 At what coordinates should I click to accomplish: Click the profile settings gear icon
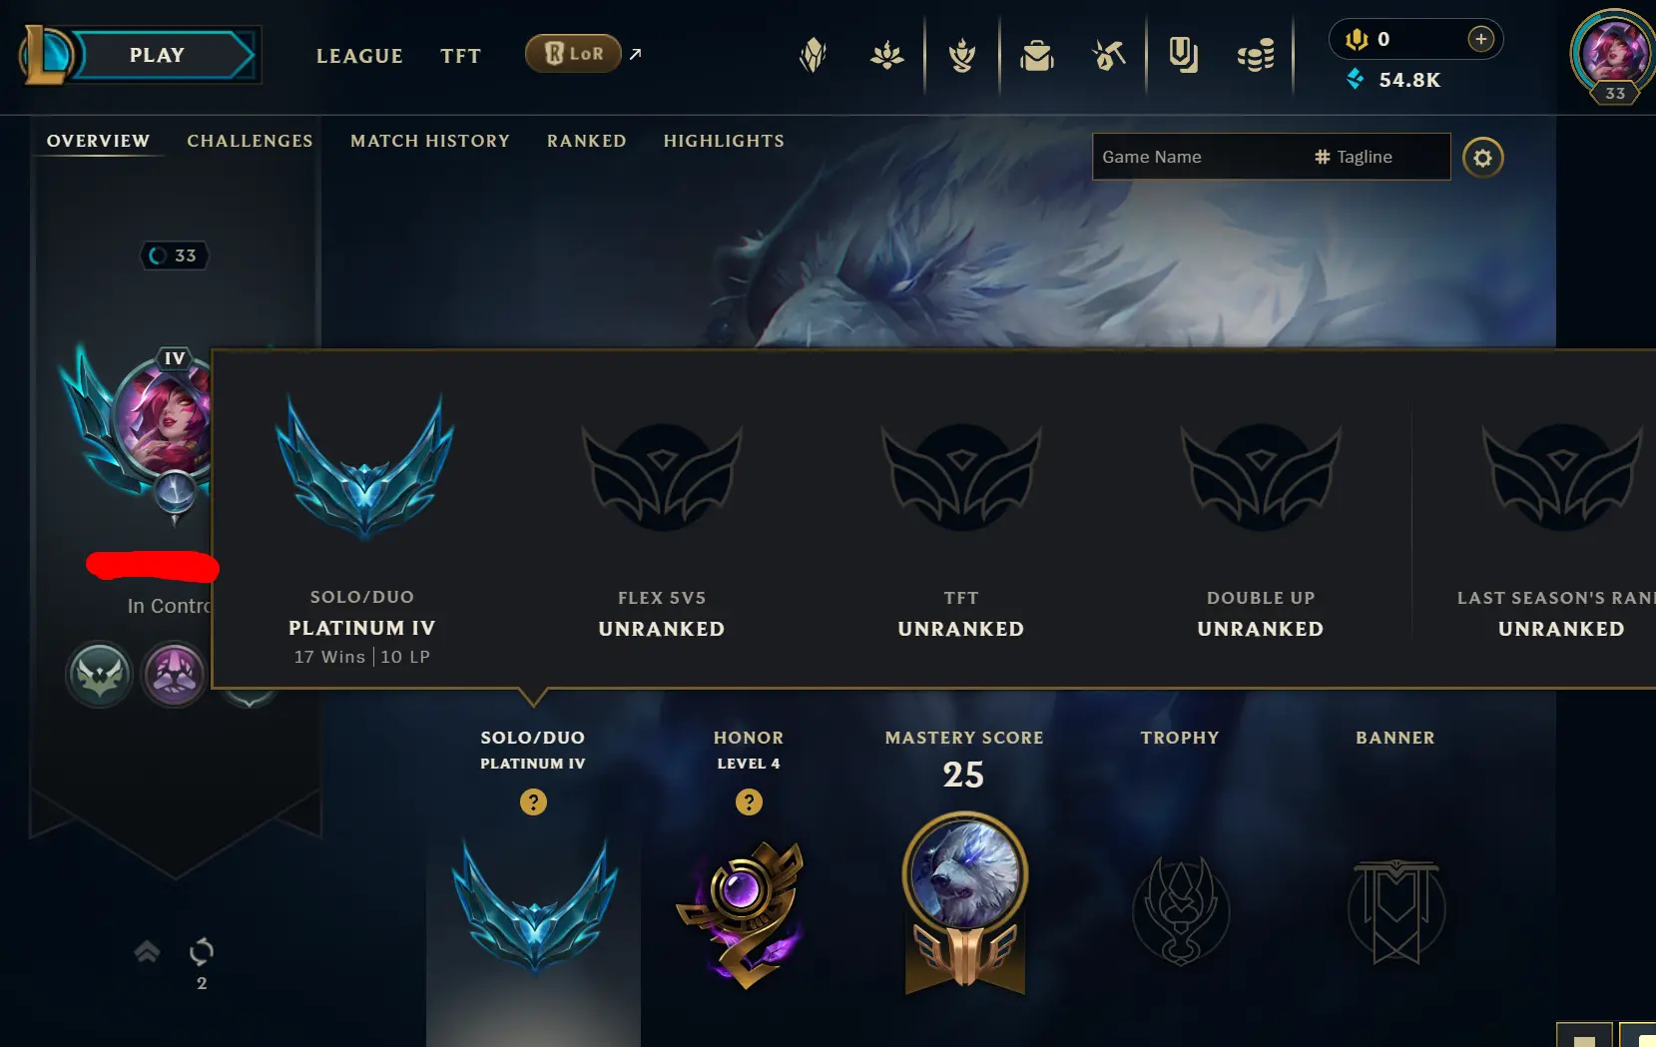(x=1483, y=158)
